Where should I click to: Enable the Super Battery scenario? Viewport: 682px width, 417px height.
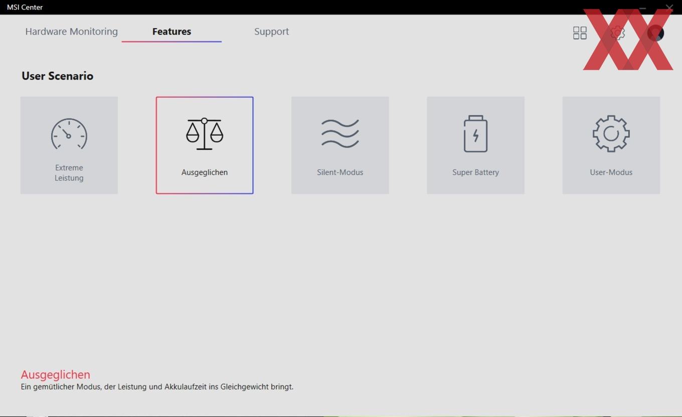tap(475, 145)
